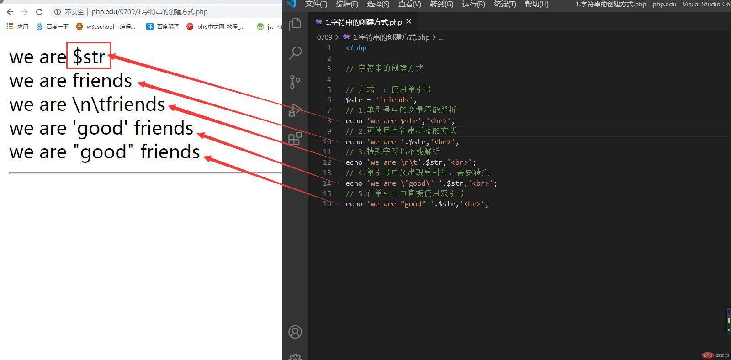
Task: Expand the 0709 folder breadcrumb
Action: tap(324, 37)
